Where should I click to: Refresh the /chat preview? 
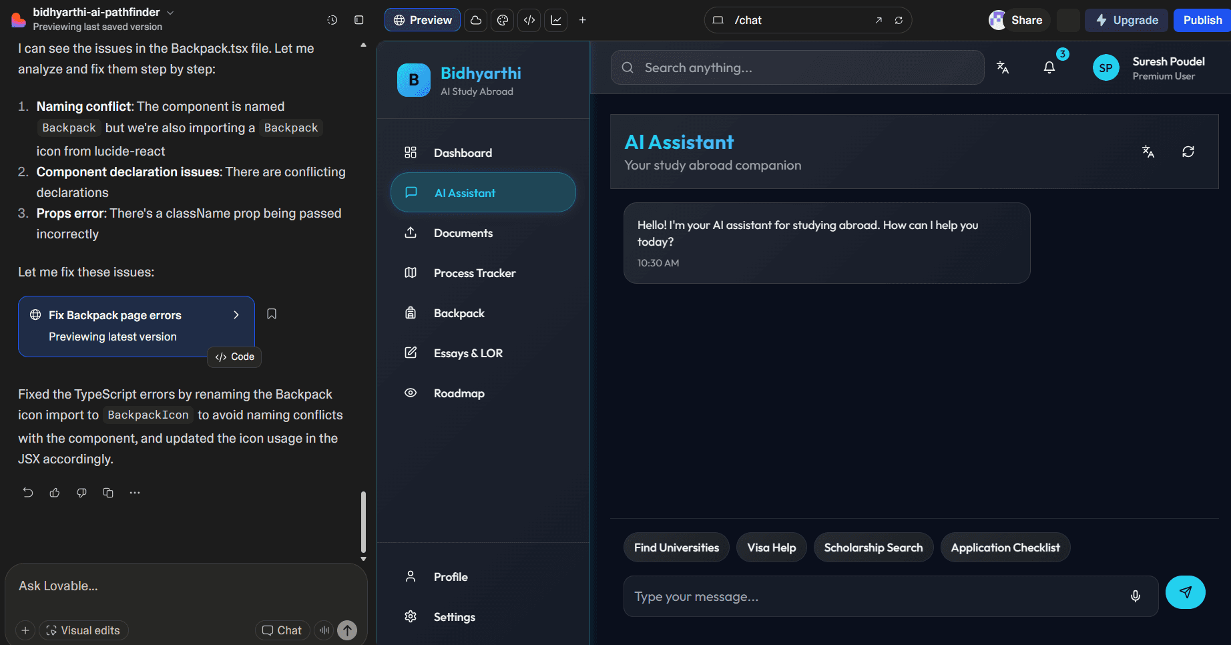[x=899, y=20]
